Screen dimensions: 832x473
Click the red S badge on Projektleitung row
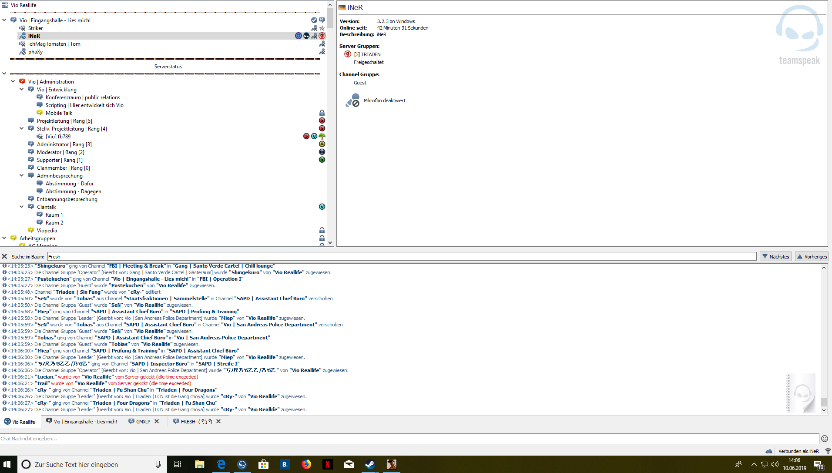click(322, 121)
